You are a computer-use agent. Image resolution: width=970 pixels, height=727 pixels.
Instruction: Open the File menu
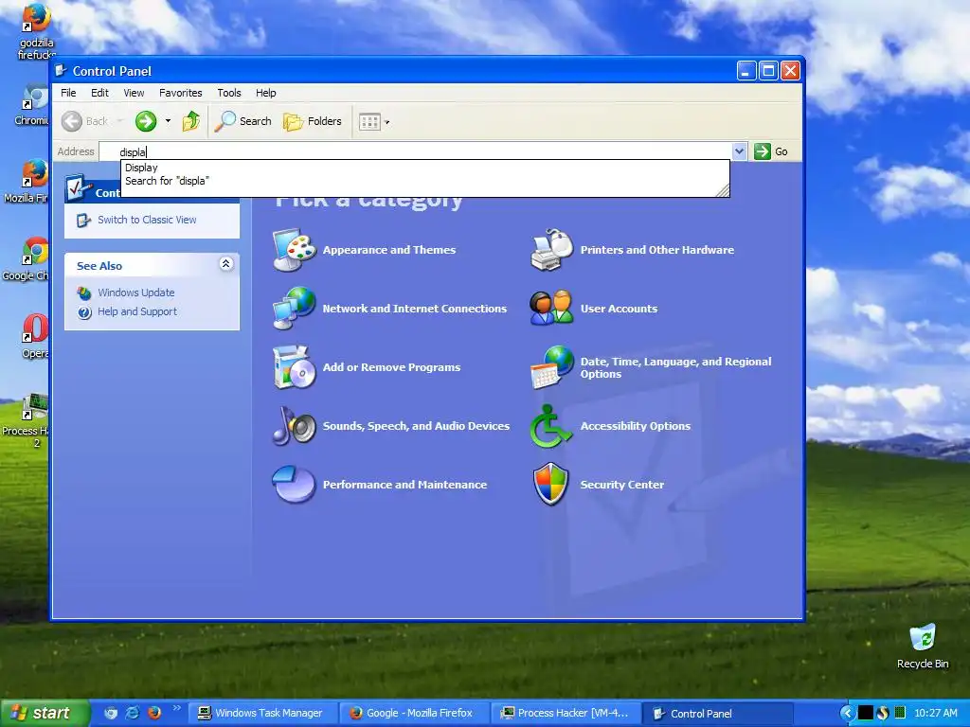[68, 93]
